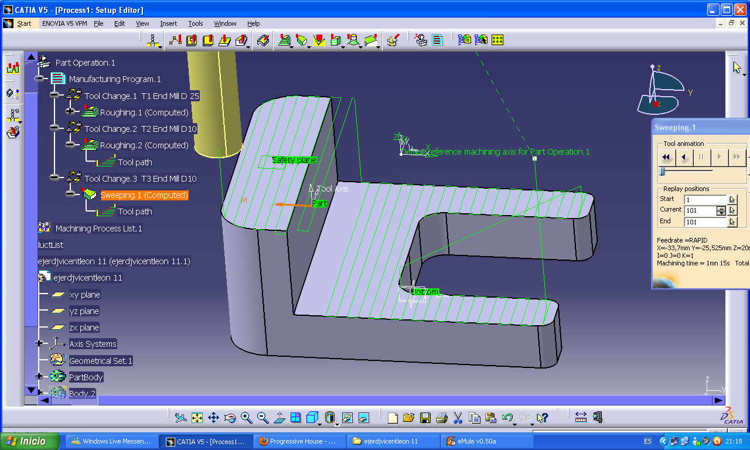
Task: Open the Multi-View layout icon
Action: click(295, 418)
